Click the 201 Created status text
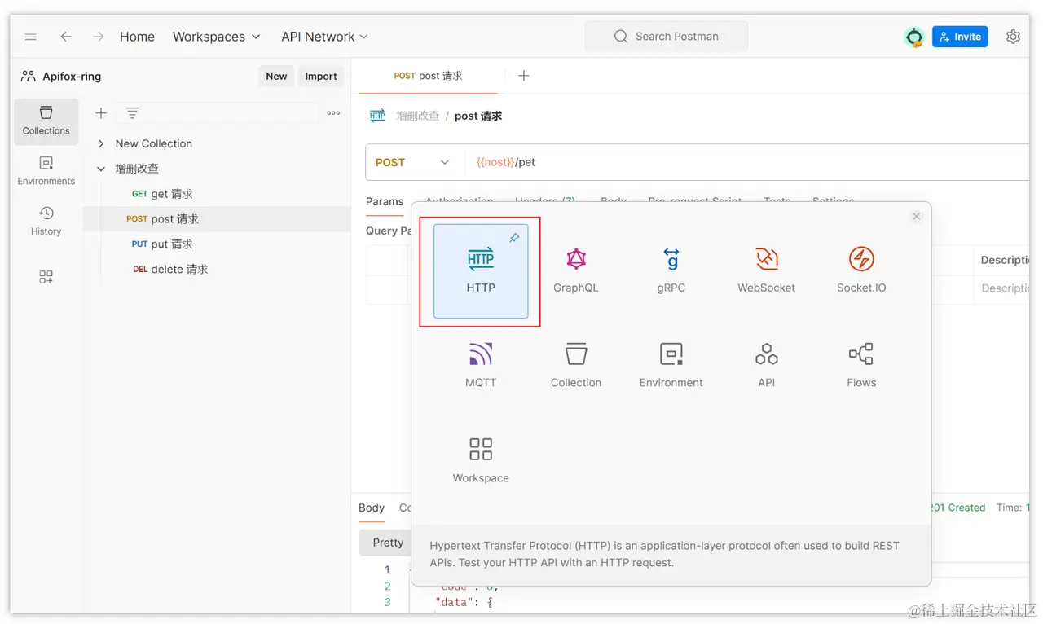This screenshot has width=1043, height=624. tap(958, 508)
